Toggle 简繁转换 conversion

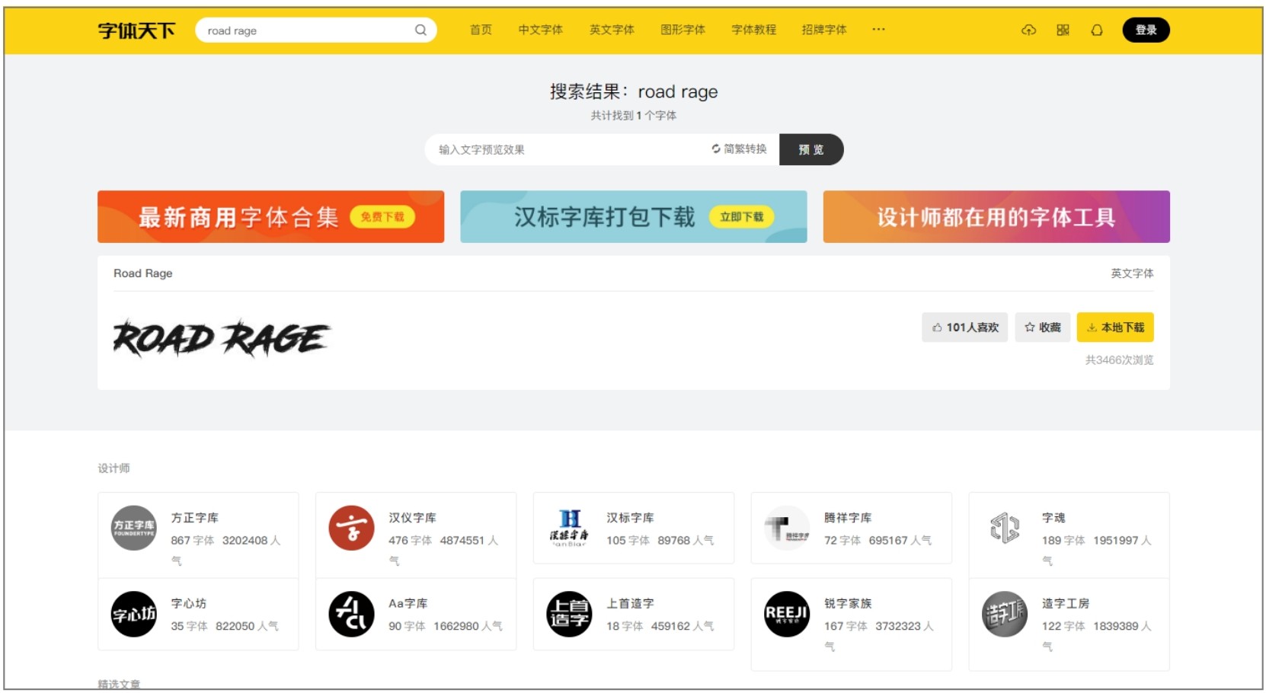739,149
